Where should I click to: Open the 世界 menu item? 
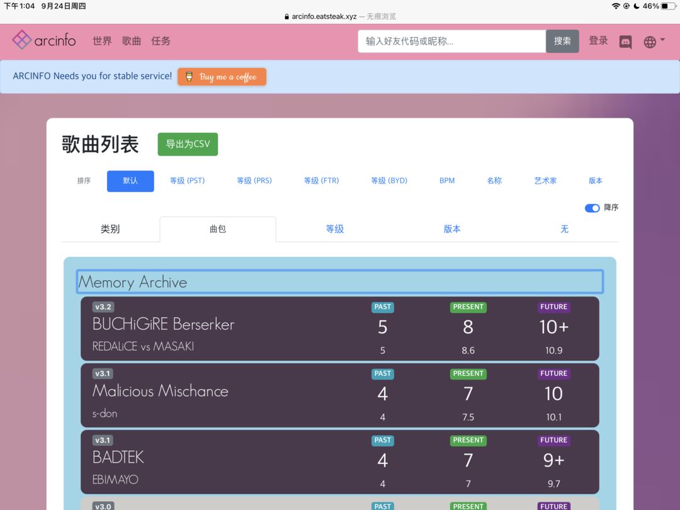[103, 41]
